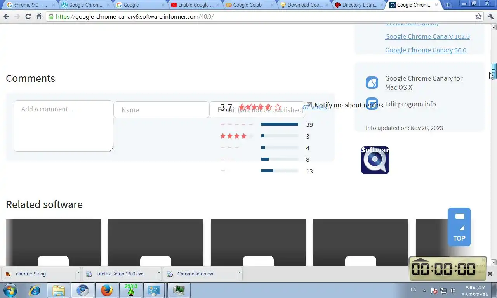Go back using the browser Back arrow
Screen dimensions: 497x298
6,17
